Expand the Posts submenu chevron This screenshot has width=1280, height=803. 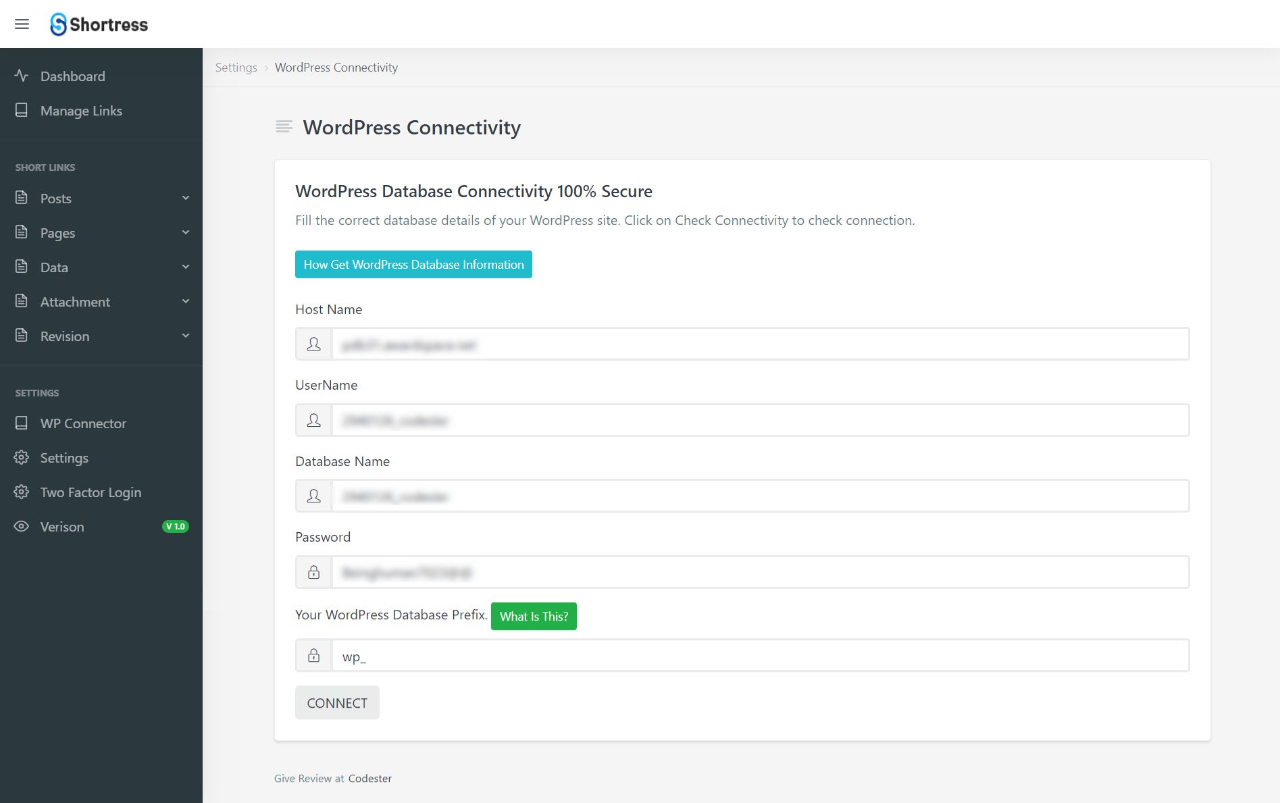186,198
